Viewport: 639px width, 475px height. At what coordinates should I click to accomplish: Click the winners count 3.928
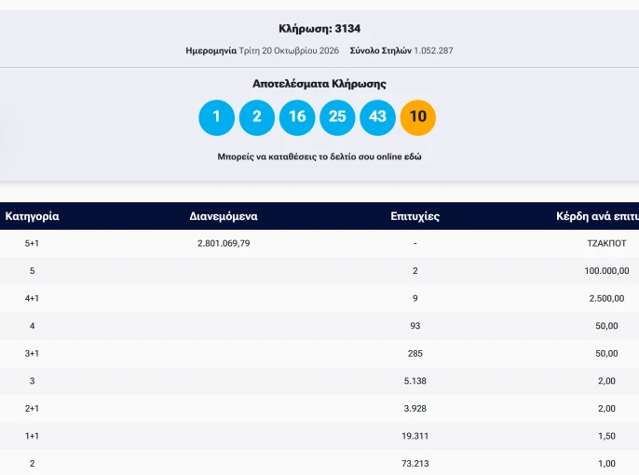415,408
